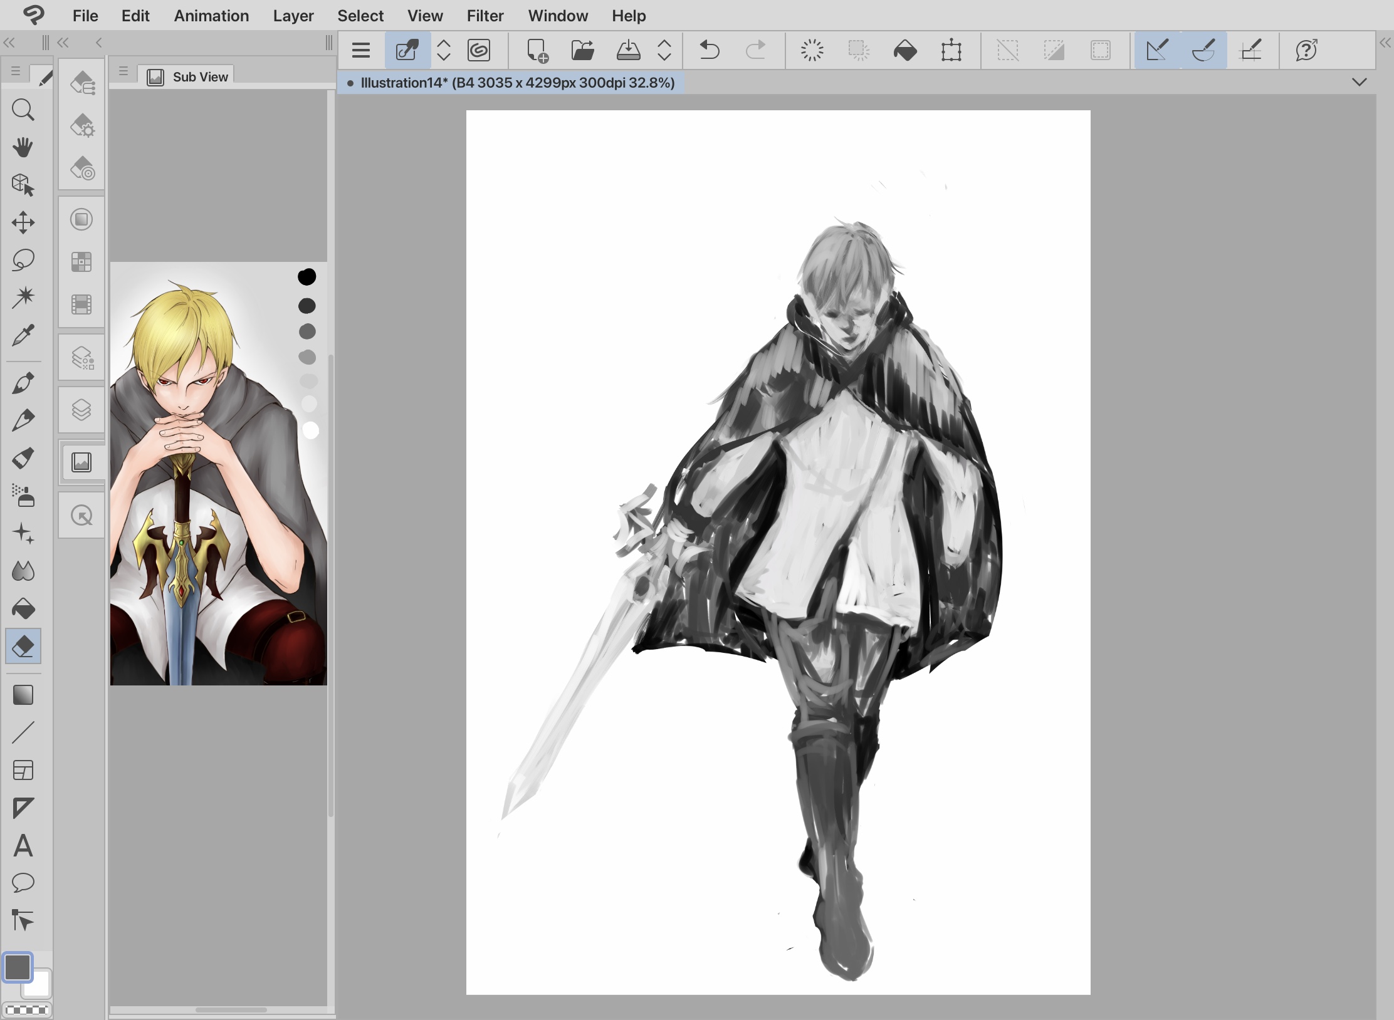Viewport: 1394px width, 1020px height.
Task: Select the Auto select magic wand tool
Action: (x=23, y=298)
